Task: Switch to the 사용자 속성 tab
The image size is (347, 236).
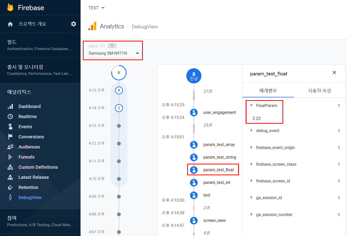Action: coord(319,91)
